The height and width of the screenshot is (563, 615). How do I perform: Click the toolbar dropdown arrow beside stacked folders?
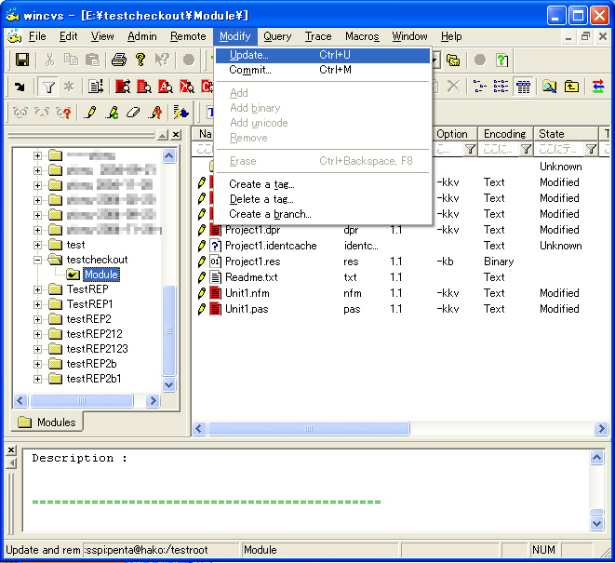(435, 60)
